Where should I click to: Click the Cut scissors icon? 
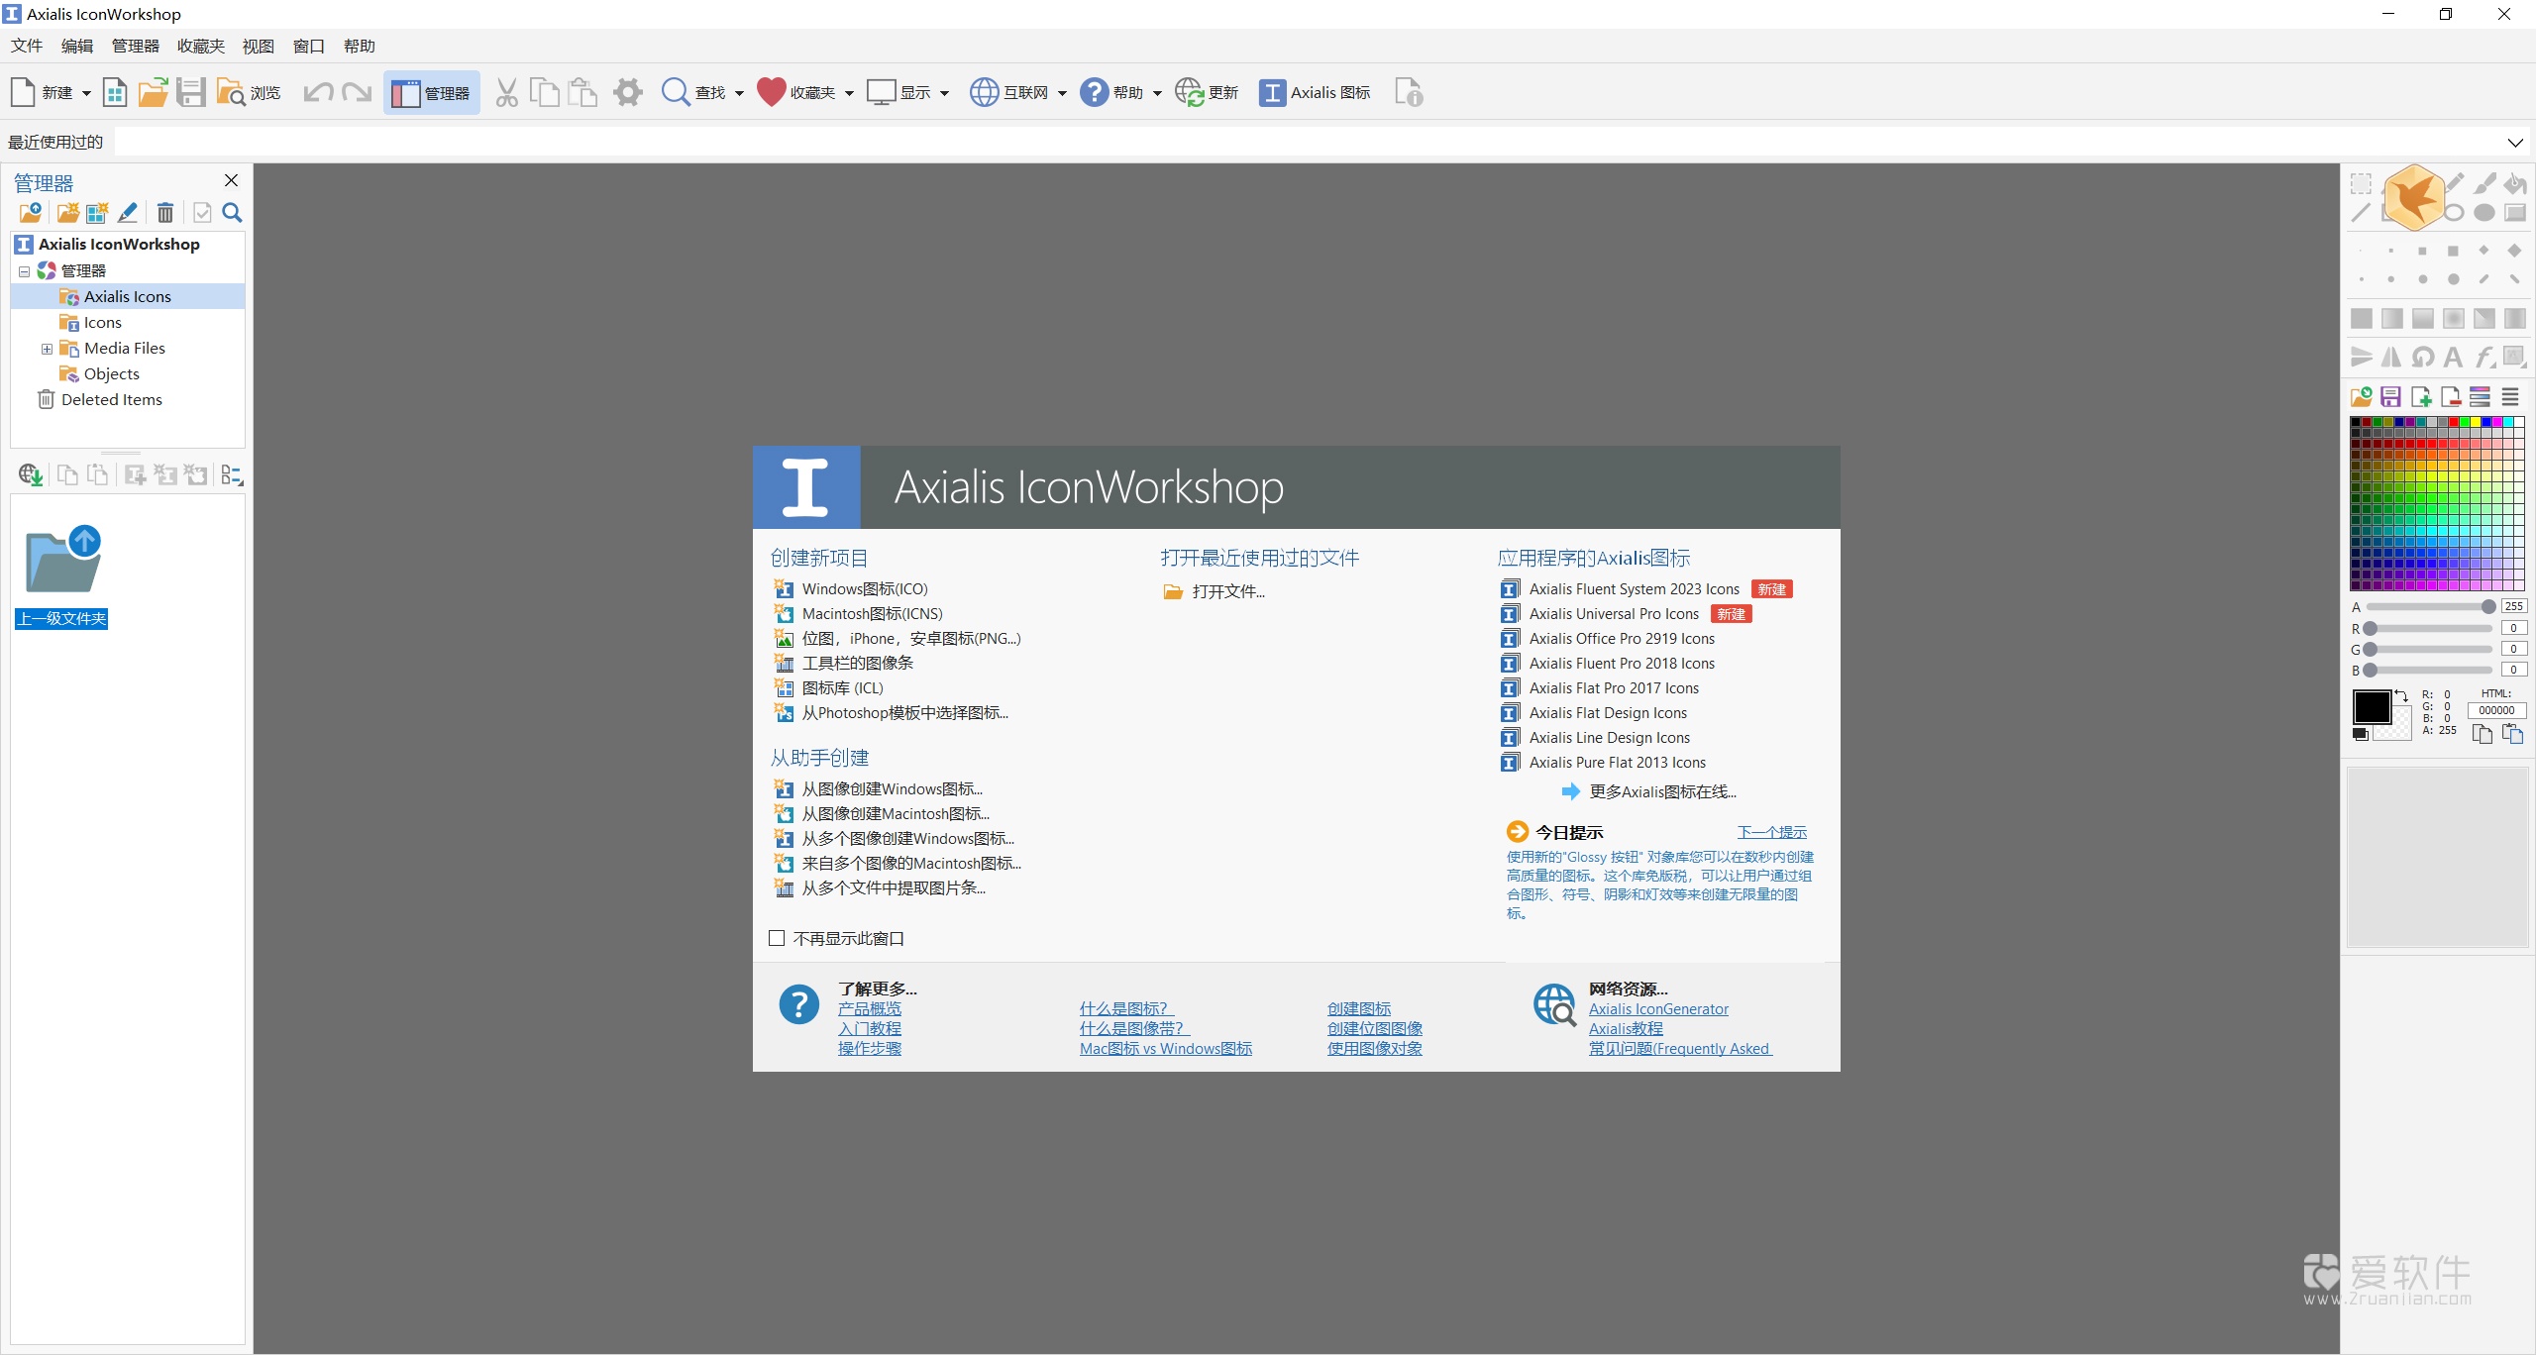pos(506,93)
